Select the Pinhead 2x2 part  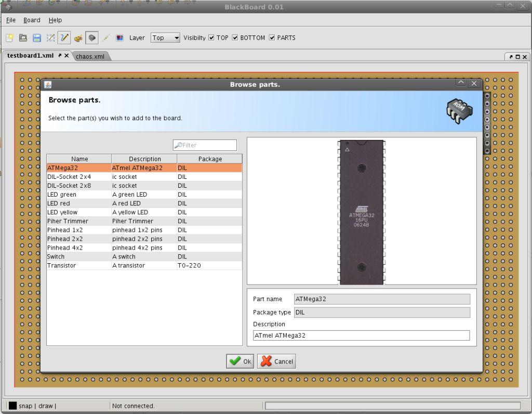pos(65,239)
